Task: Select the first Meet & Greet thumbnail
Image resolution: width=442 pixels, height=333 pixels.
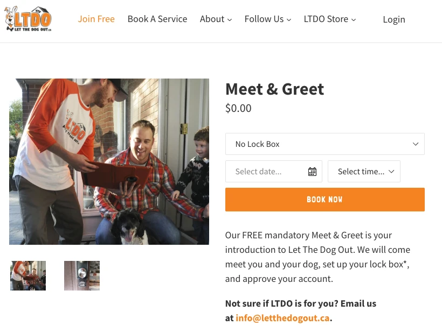Action: 28,275
